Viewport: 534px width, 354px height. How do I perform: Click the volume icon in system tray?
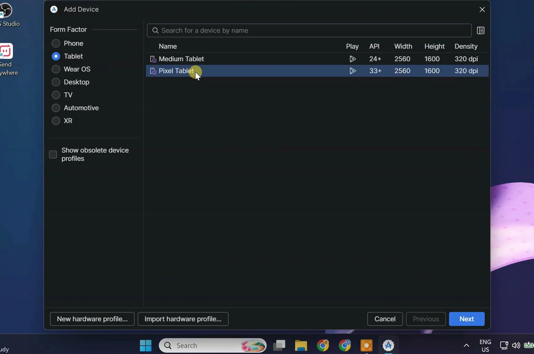coord(516,345)
